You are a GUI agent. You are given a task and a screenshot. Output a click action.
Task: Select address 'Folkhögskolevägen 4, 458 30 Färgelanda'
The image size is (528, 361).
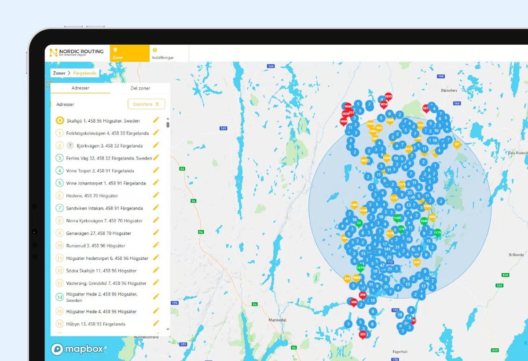[x=107, y=133]
